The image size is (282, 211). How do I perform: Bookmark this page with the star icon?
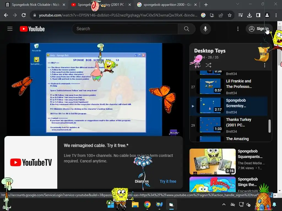click(x=230, y=15)
